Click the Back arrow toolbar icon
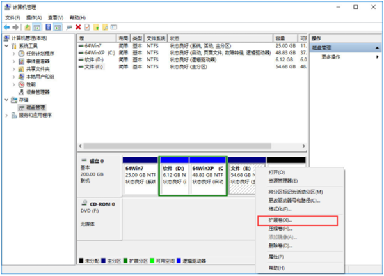This screenshot has width=384, height=276. click(6, 27)
